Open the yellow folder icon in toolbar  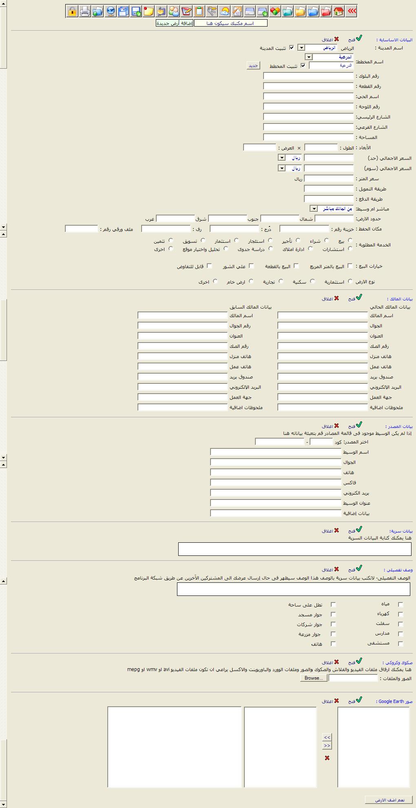301,11
